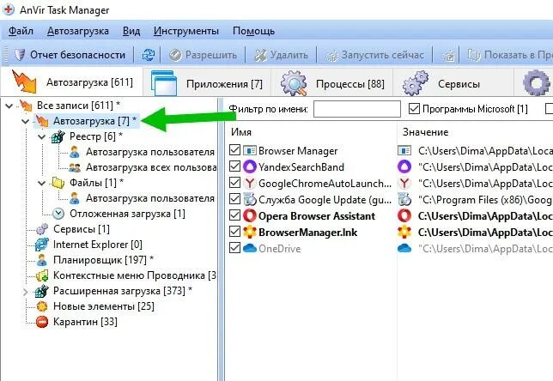Select the Opera Browser Assistant row name

[x=317, y=216]
